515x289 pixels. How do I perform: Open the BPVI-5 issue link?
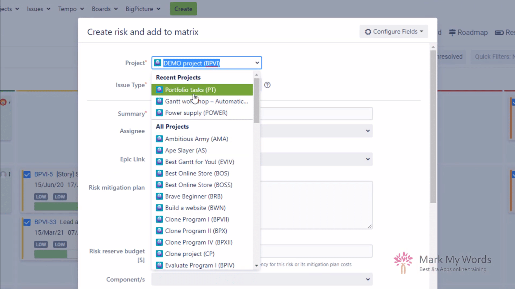coord(43,174)
